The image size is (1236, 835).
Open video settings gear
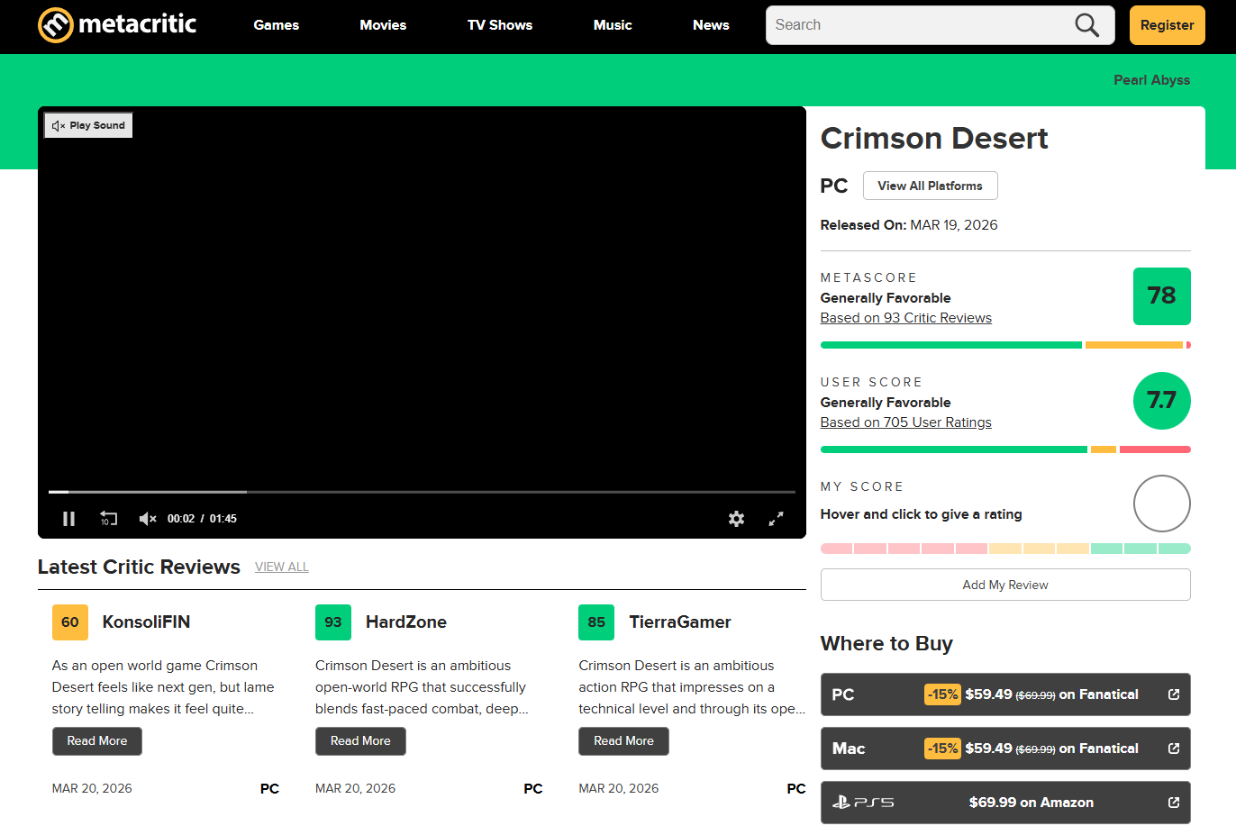[736, 519]
